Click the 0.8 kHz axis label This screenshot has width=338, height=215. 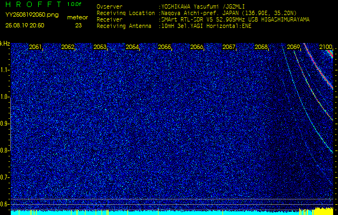(4, 150)
